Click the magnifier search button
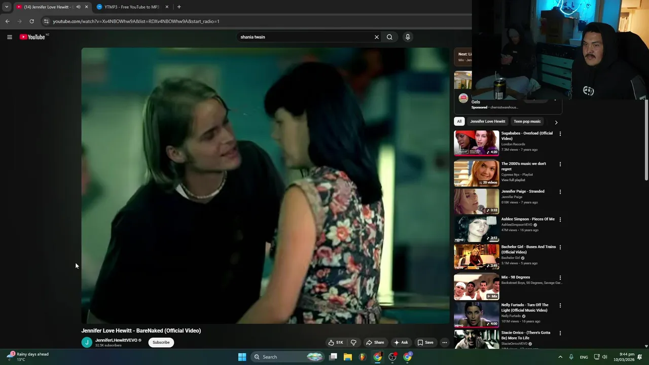 tap(389, 37)
